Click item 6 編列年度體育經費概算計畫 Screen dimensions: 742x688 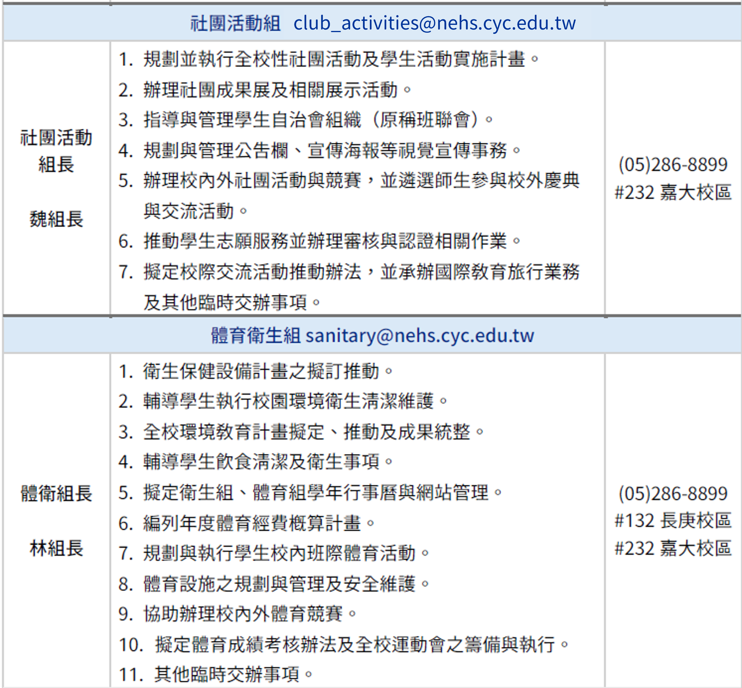252,523
